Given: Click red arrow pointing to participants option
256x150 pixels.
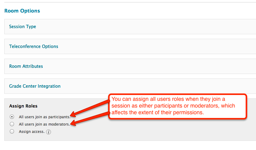Looking at the screenshot, I should click(x=90, y=109).
